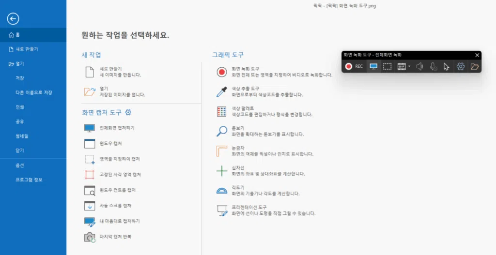Image resolution: width=496 pixels, height=255 pixels.
Task: Toggle microphone recording icon in recorder
Action: (x=434, y=66)
